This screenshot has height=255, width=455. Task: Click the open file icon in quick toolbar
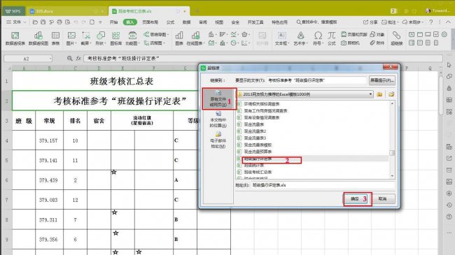point(35,22)
